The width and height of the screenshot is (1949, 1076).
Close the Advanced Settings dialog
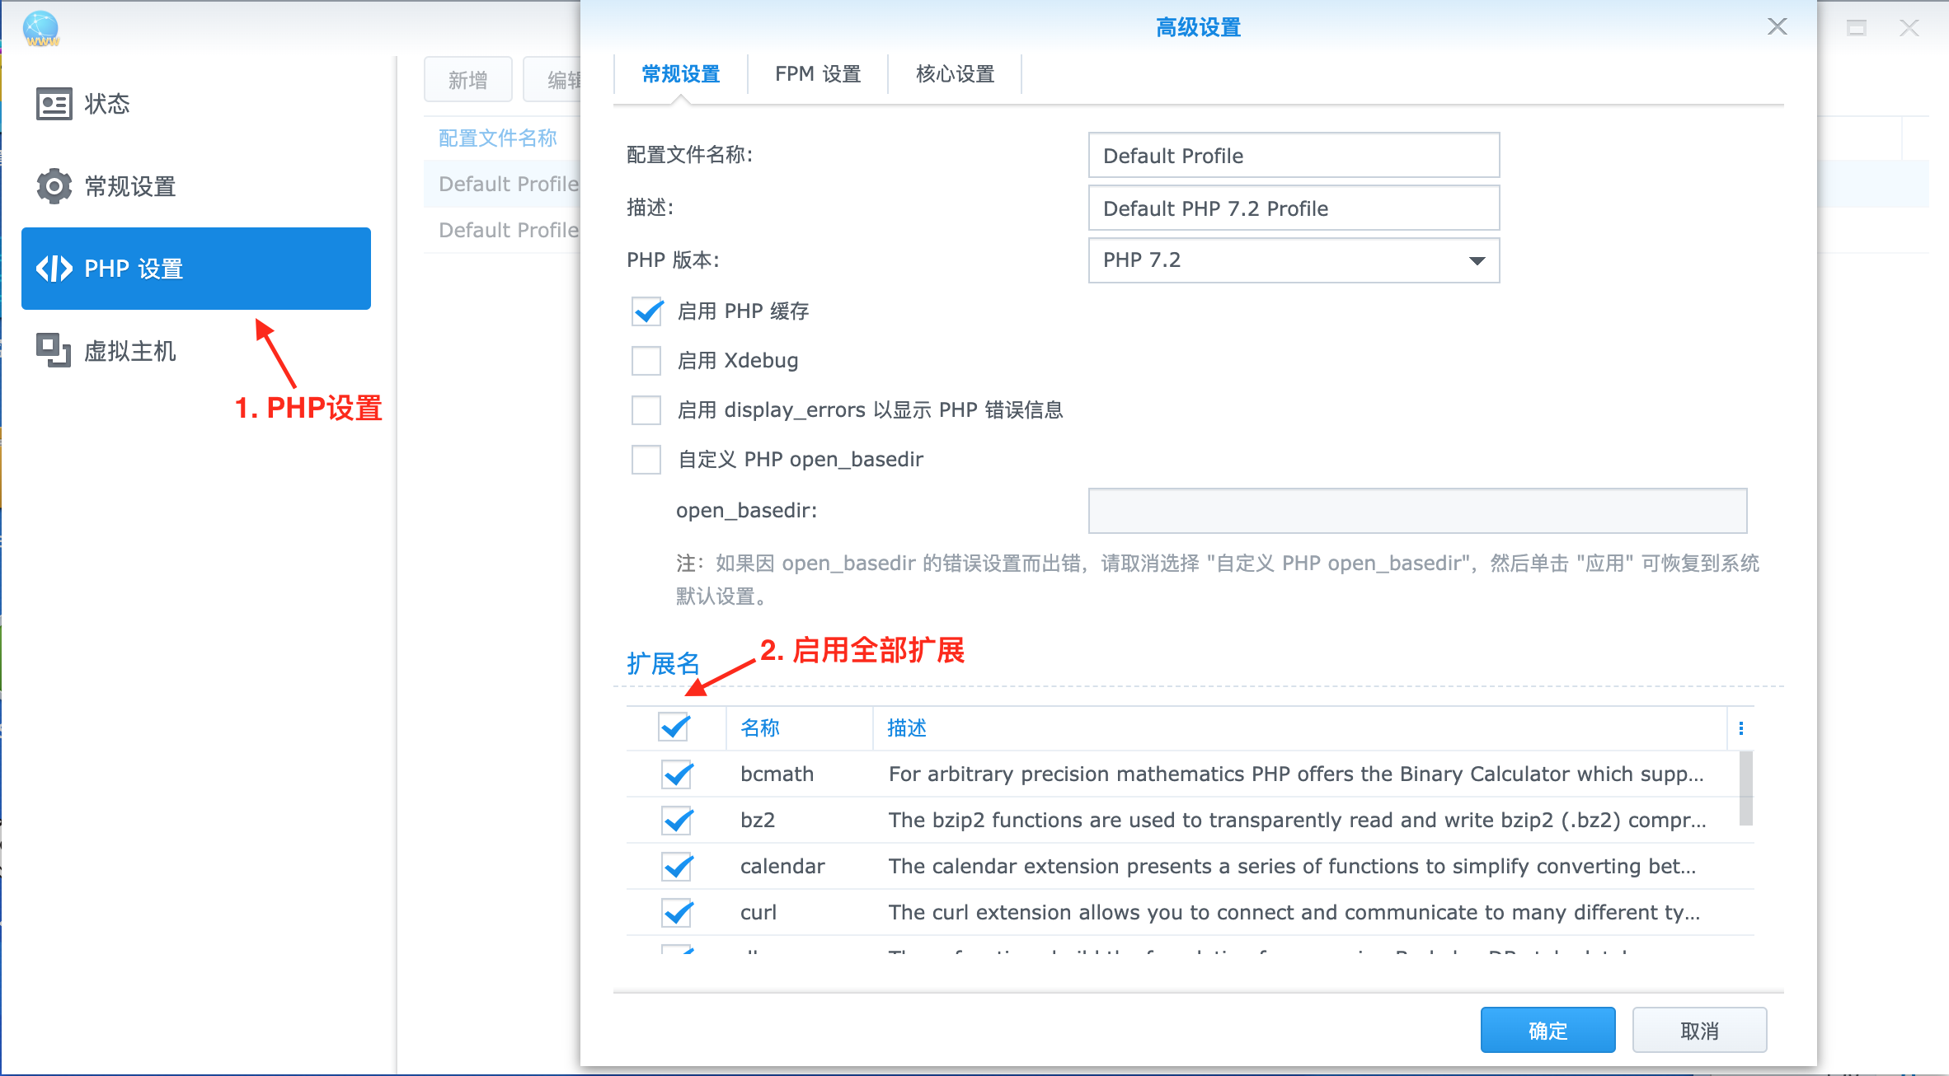tap(1777, 26)
